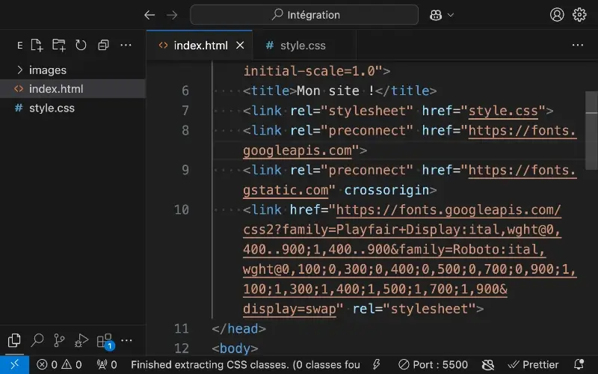Open the Copilot chat icon
This screenshot has width=598, height=374.
[x=436, y=15]
